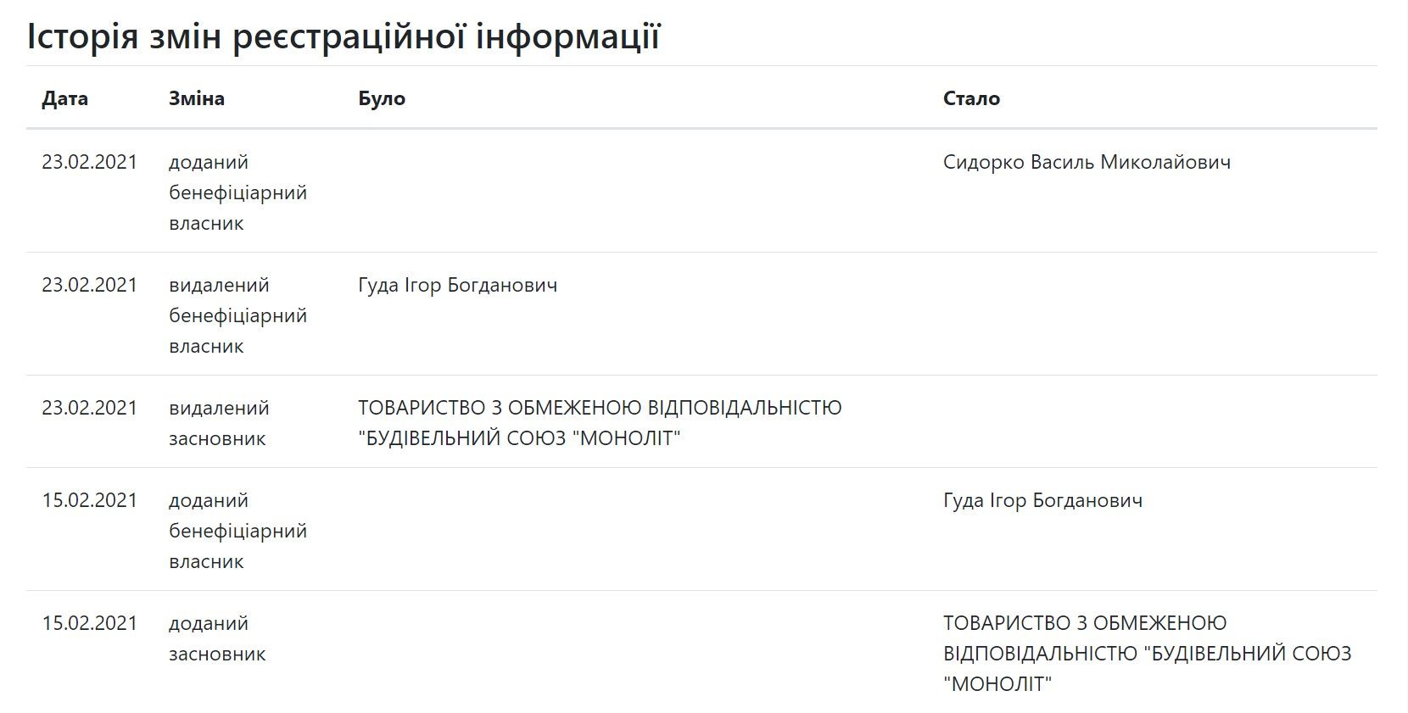Click the Стало column header
The height and width of the screenshot is (713, 1408).
pyautogui.click(x=971, y=98)
